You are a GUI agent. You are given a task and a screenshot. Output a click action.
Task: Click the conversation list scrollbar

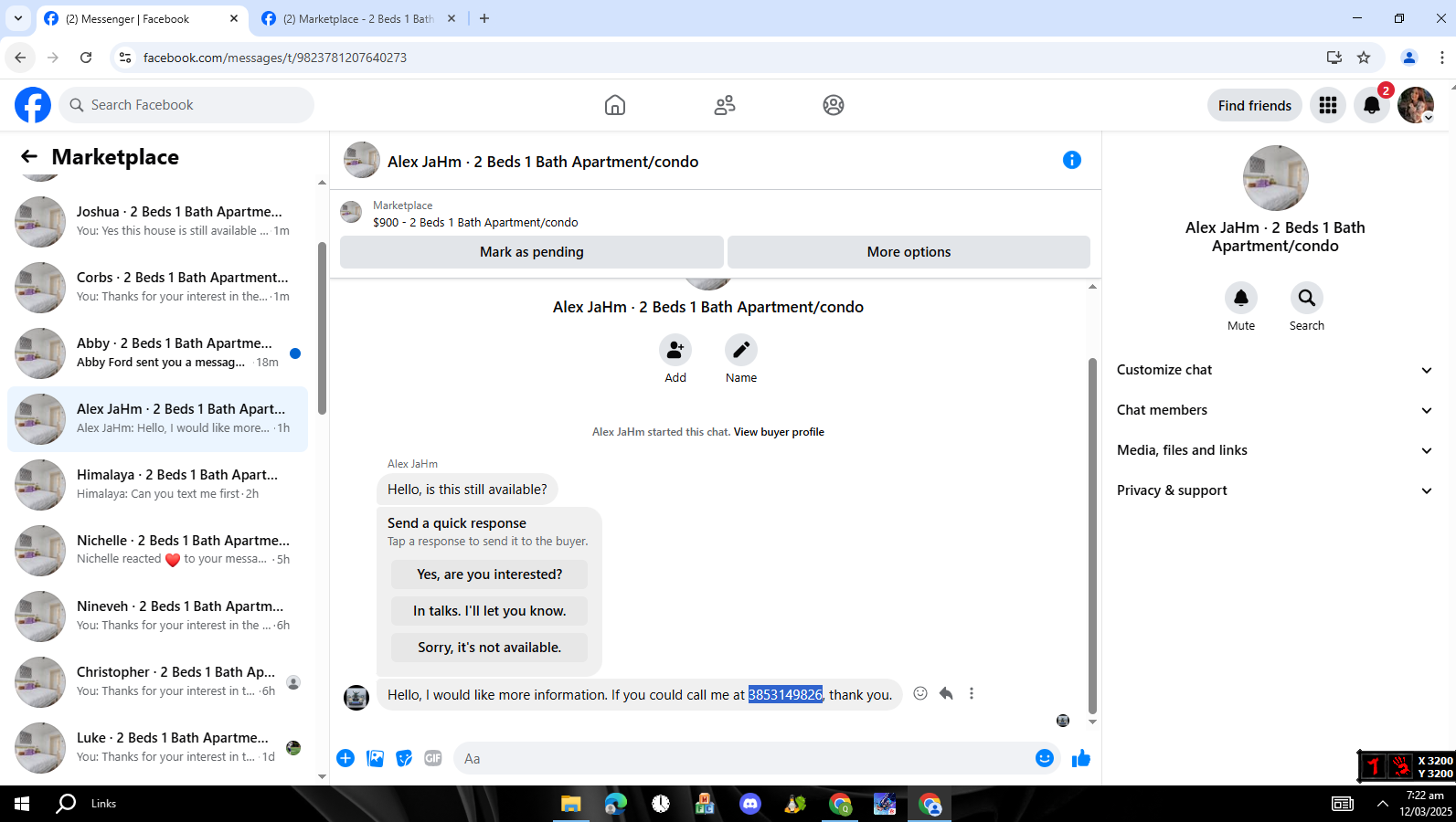[x=322, y=329]
